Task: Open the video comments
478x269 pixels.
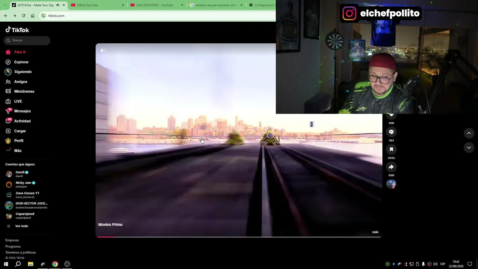Action: (391, 132)
